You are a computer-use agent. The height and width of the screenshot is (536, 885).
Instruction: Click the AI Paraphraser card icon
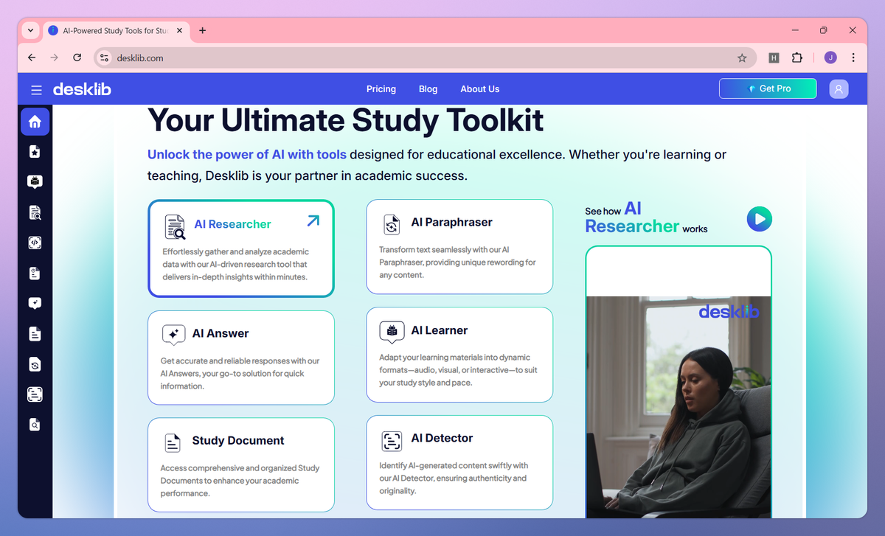point(392,223)
